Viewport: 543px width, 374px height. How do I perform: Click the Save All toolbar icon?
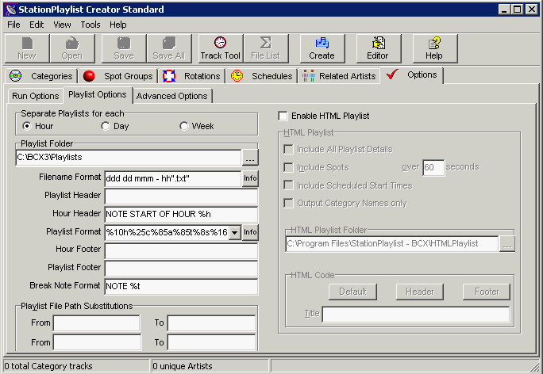169,48
